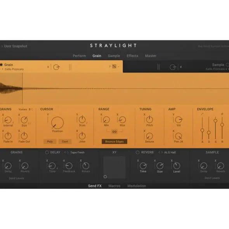Switch to the Macros page
The image size is (229, 229).
[x=114, y=186]
